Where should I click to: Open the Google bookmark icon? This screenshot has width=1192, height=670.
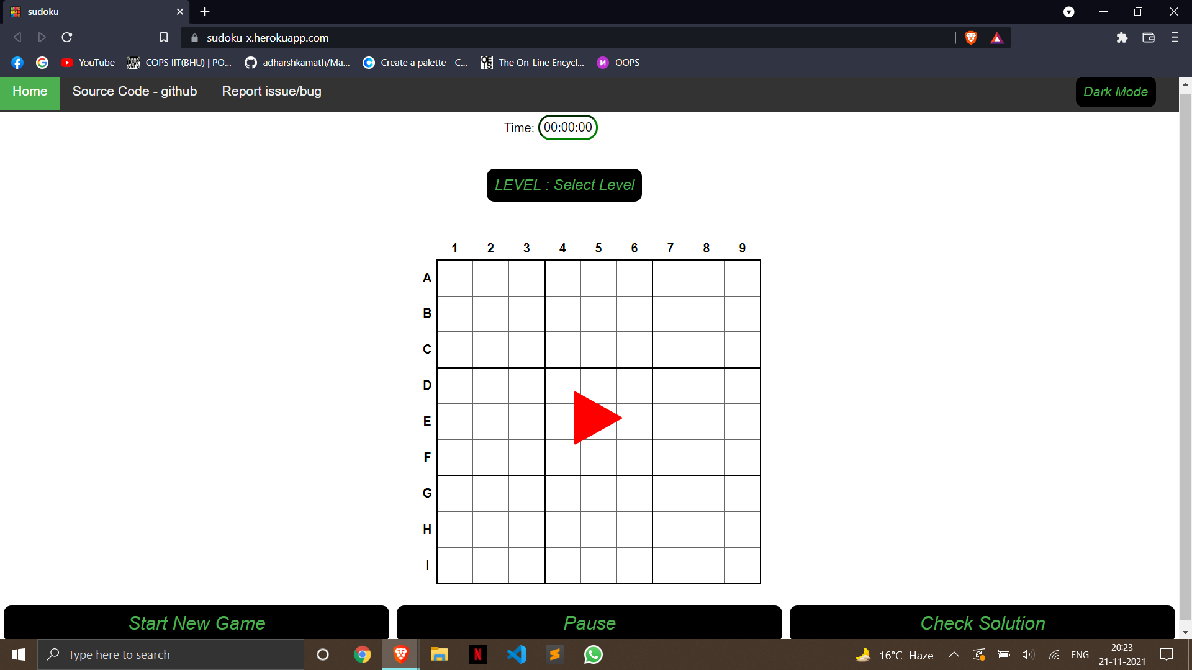click(42, 63)
